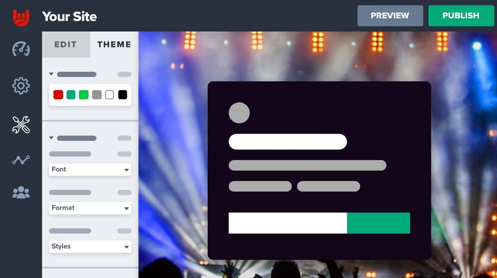Click the white input field in the card
This screenshot has height=278, width=497.
pos(288,223)
